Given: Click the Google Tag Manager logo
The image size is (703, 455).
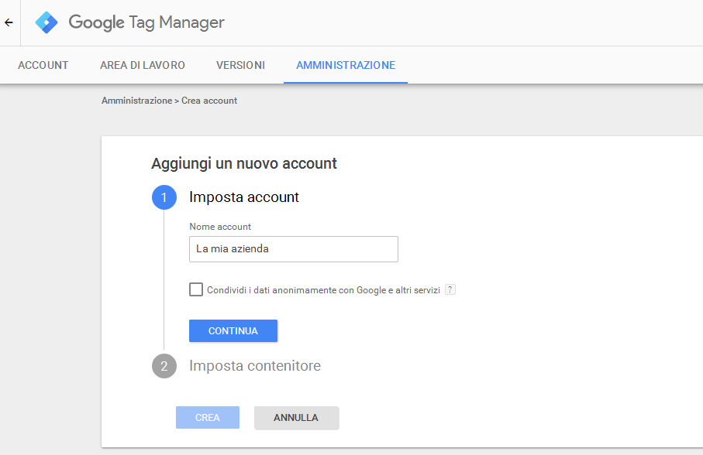Looking at the screenshot, I should click(x=47, y=22).
